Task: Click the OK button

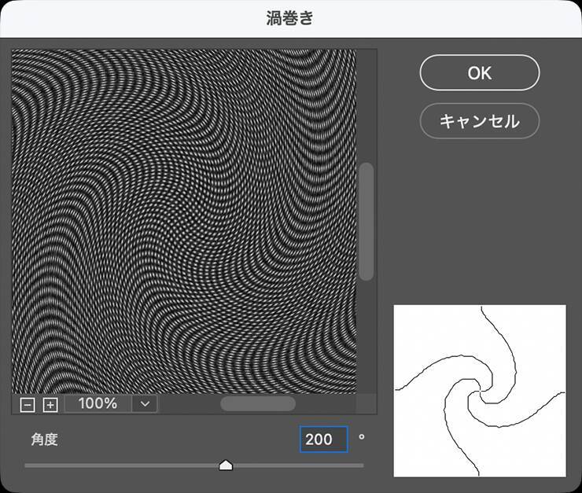Action: point(480,72)
